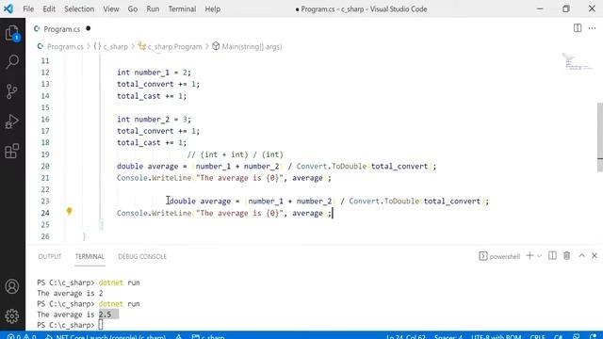603x339 pixels.
Task: Open the Run and Debug view
Action: [12, 121]
